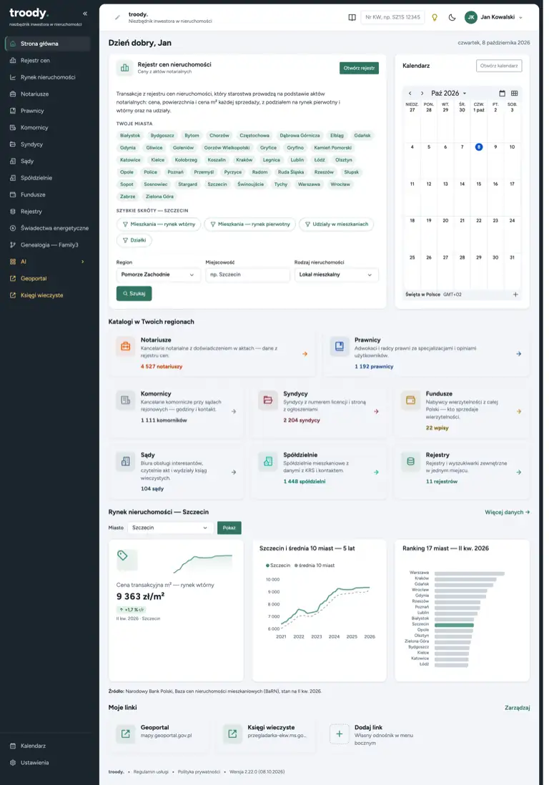Click the Rejestry sidebar icon
The height and width of the screenshot is (785, 549).
pos(13,212)
